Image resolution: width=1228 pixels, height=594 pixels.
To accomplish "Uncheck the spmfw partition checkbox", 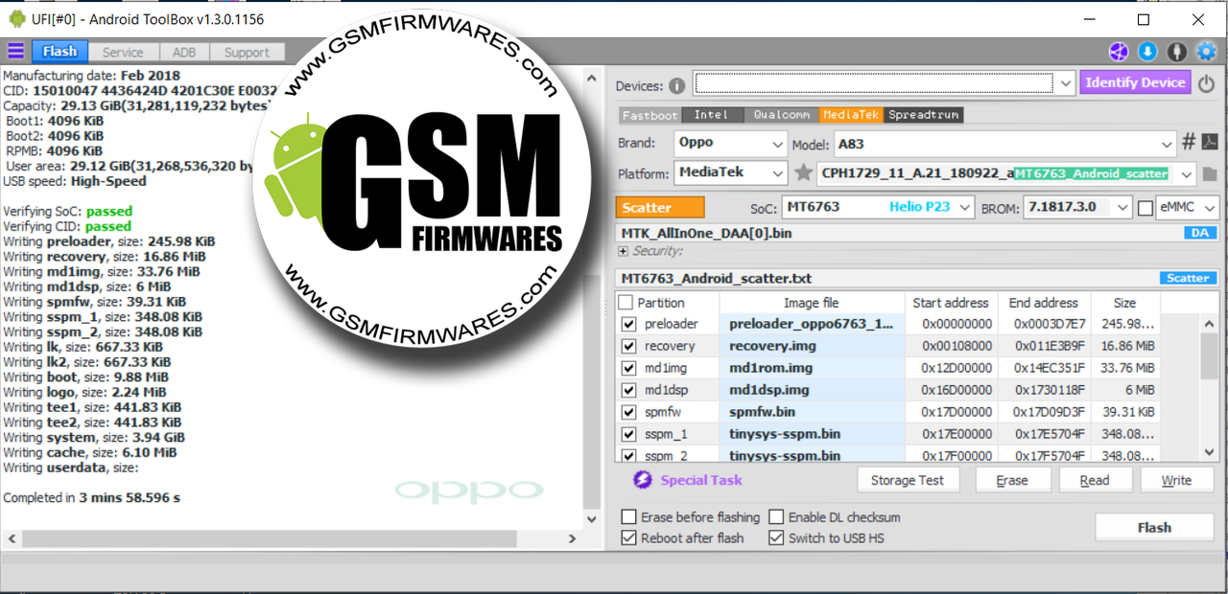I will 628,413.
